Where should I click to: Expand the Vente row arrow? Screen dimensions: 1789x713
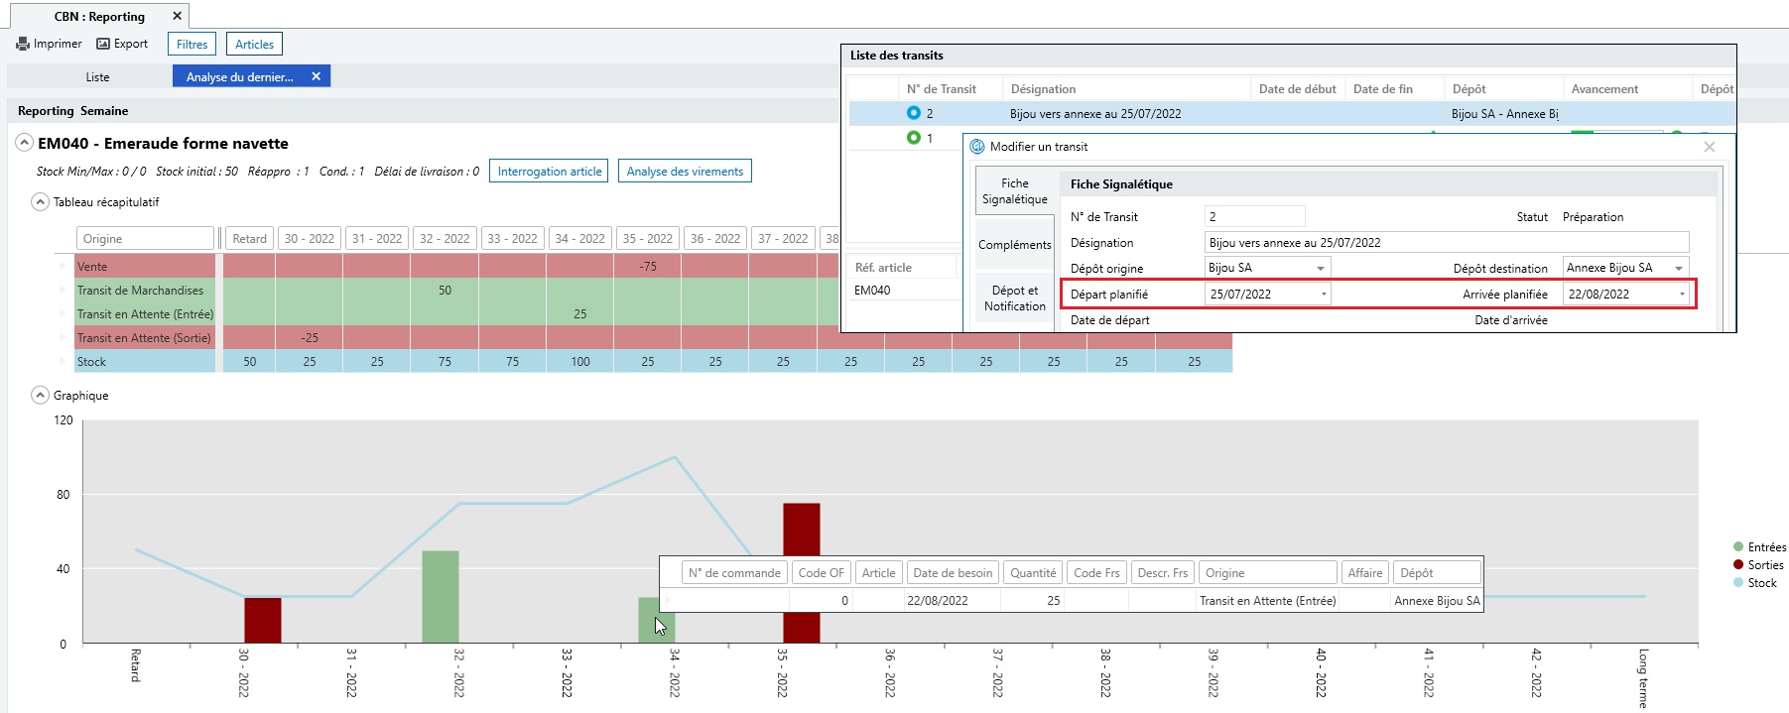click(64, 266)
